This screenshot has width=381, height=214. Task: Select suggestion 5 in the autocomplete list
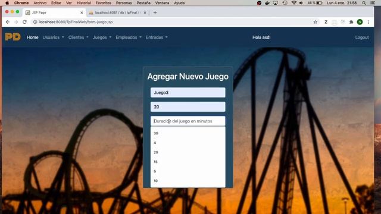click(188, 171)
